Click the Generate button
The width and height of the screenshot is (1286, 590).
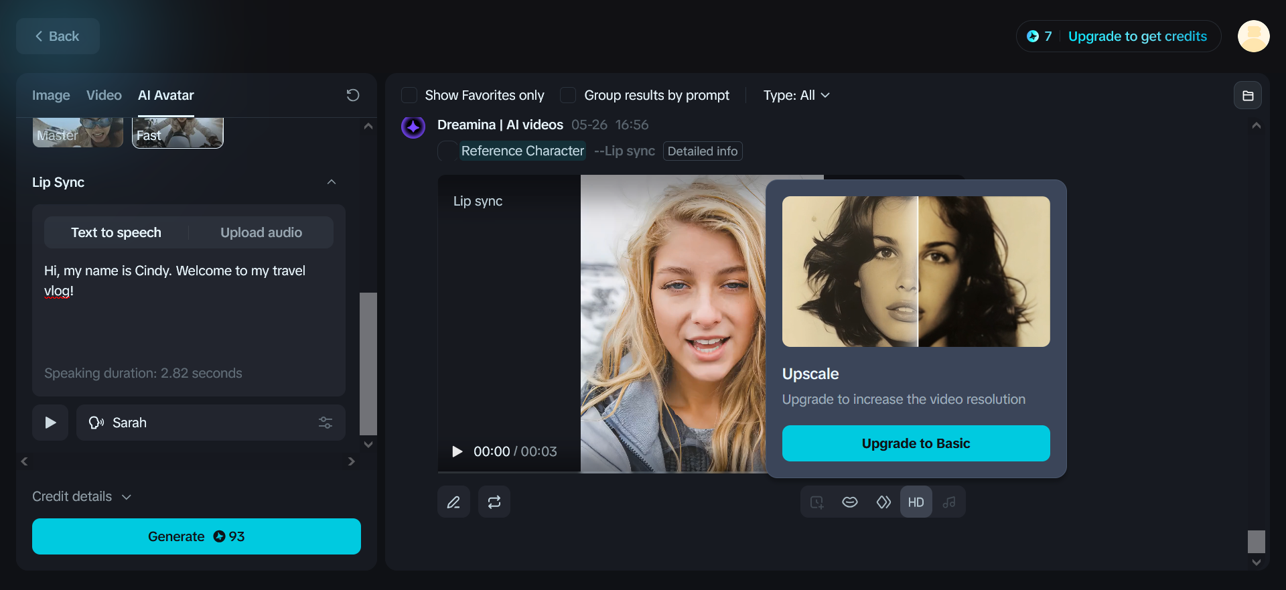coord(196,536)
